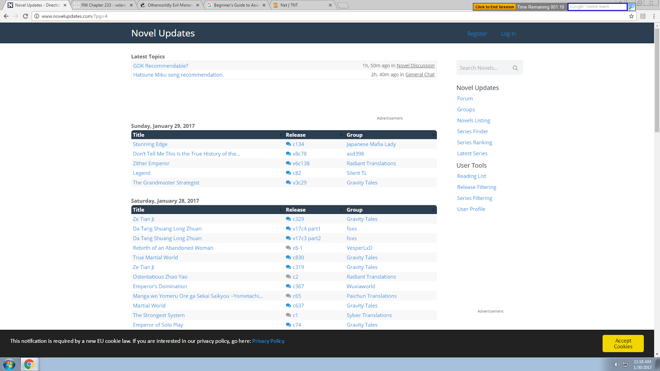
Task: Click the magnifier icon in Search Novels box
Action: coord(515,68)
